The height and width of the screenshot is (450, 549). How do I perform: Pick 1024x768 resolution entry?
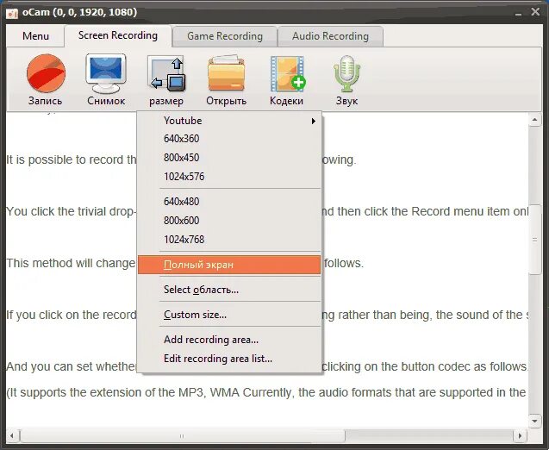pos(229,240)
